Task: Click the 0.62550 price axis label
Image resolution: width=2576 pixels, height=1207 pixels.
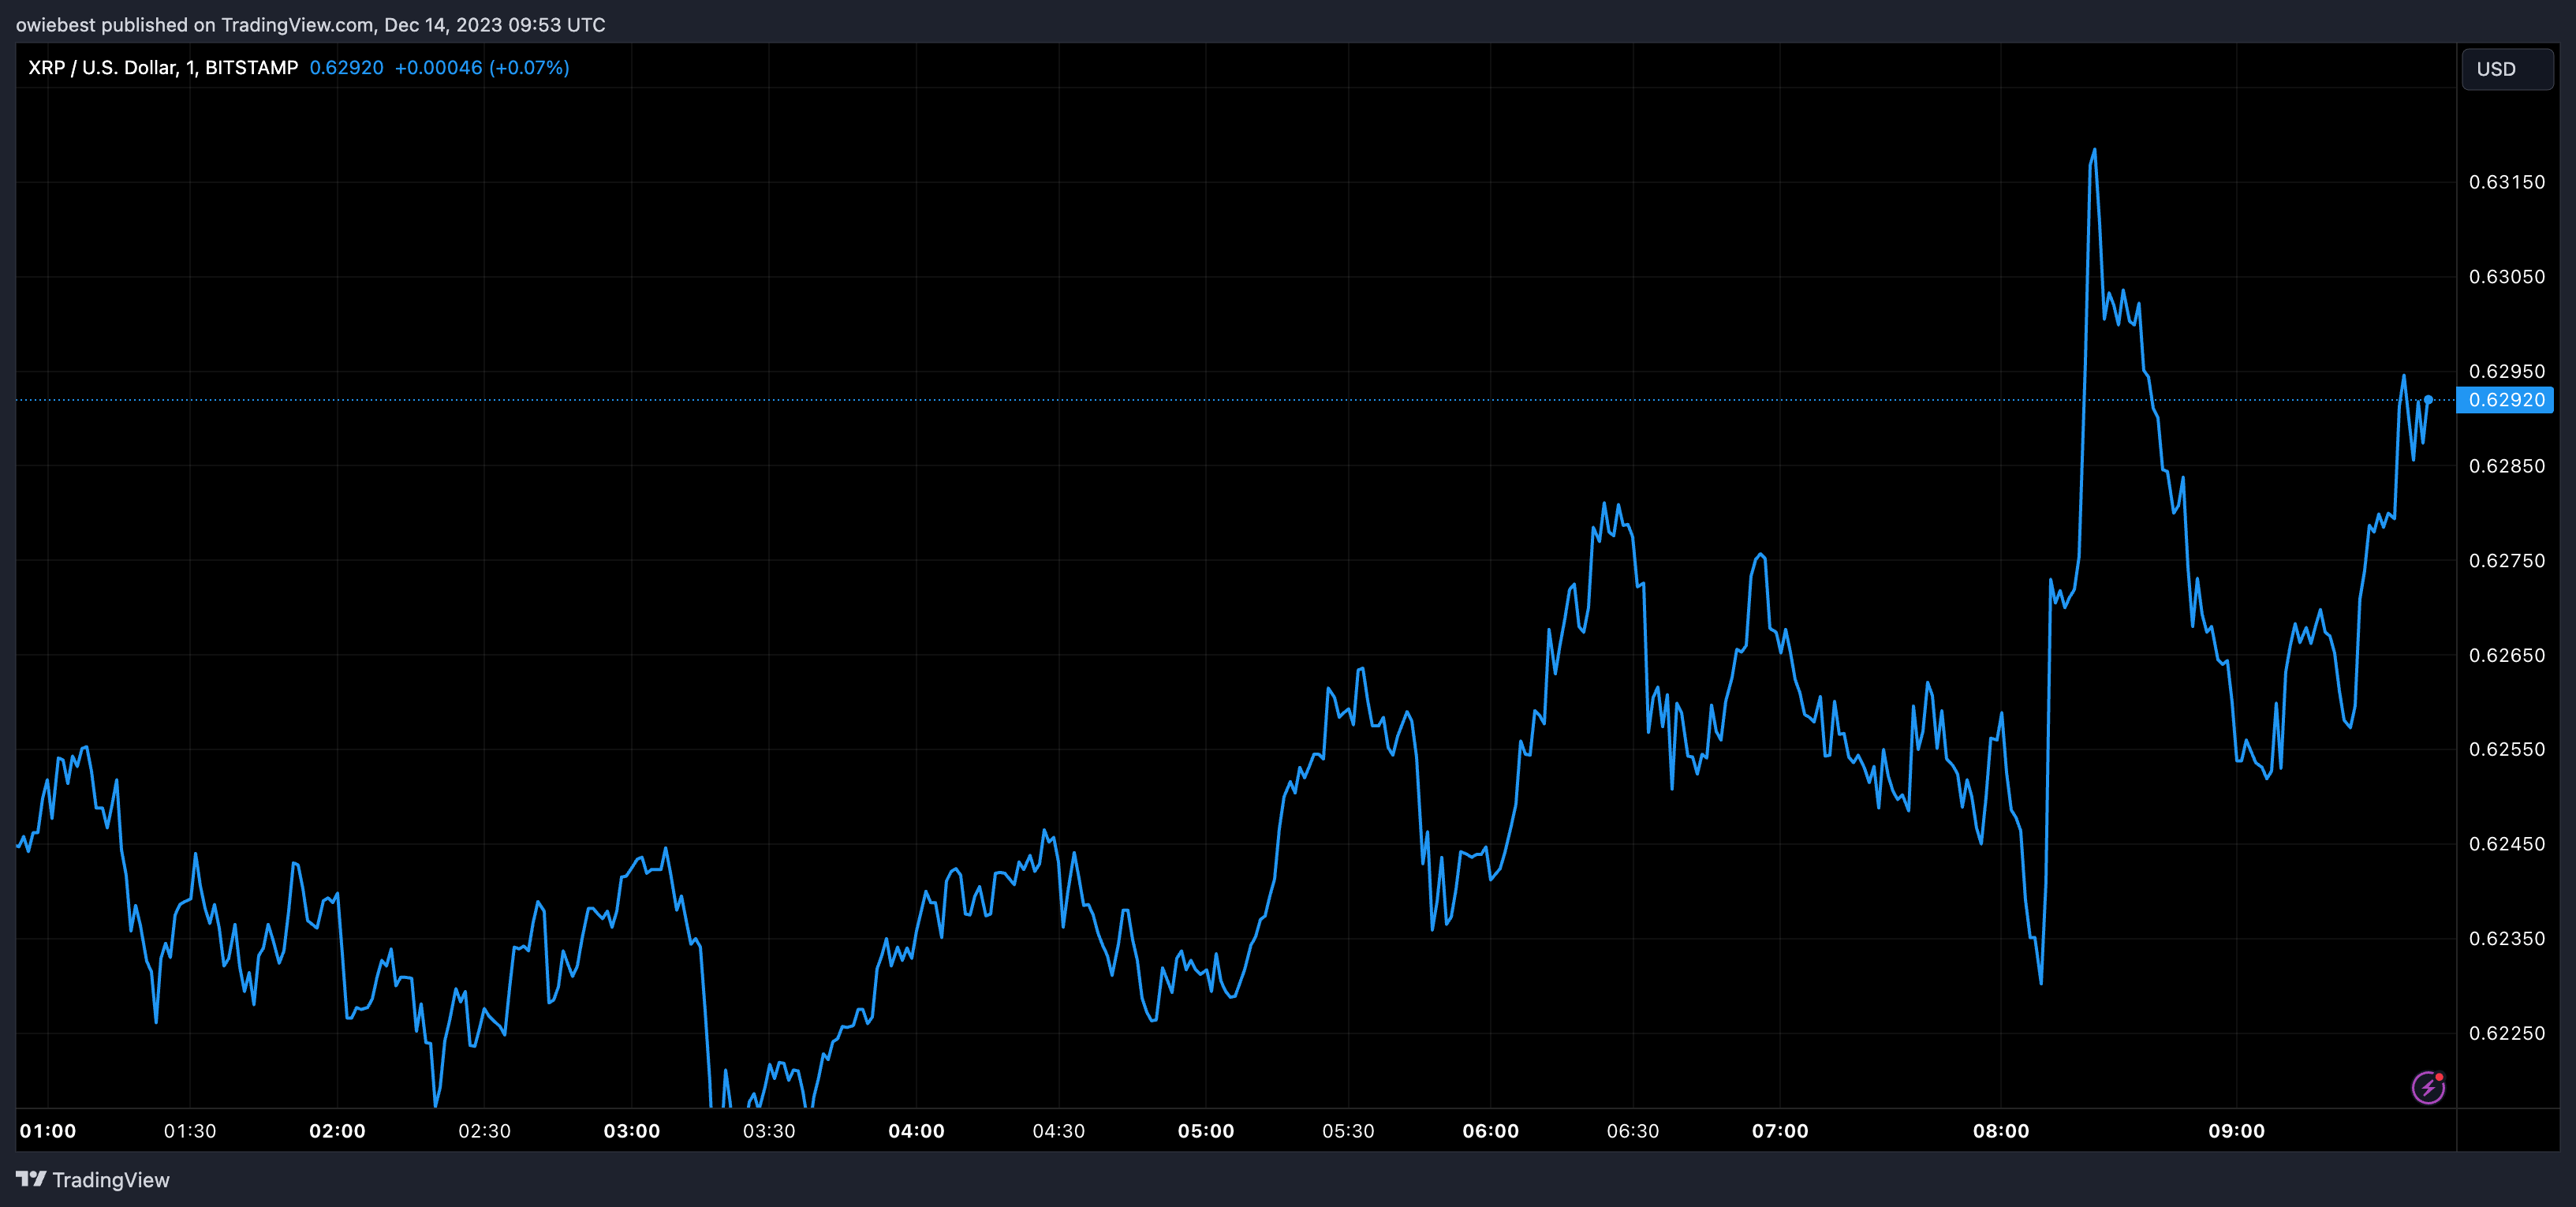Action: tap(2507, 749)
